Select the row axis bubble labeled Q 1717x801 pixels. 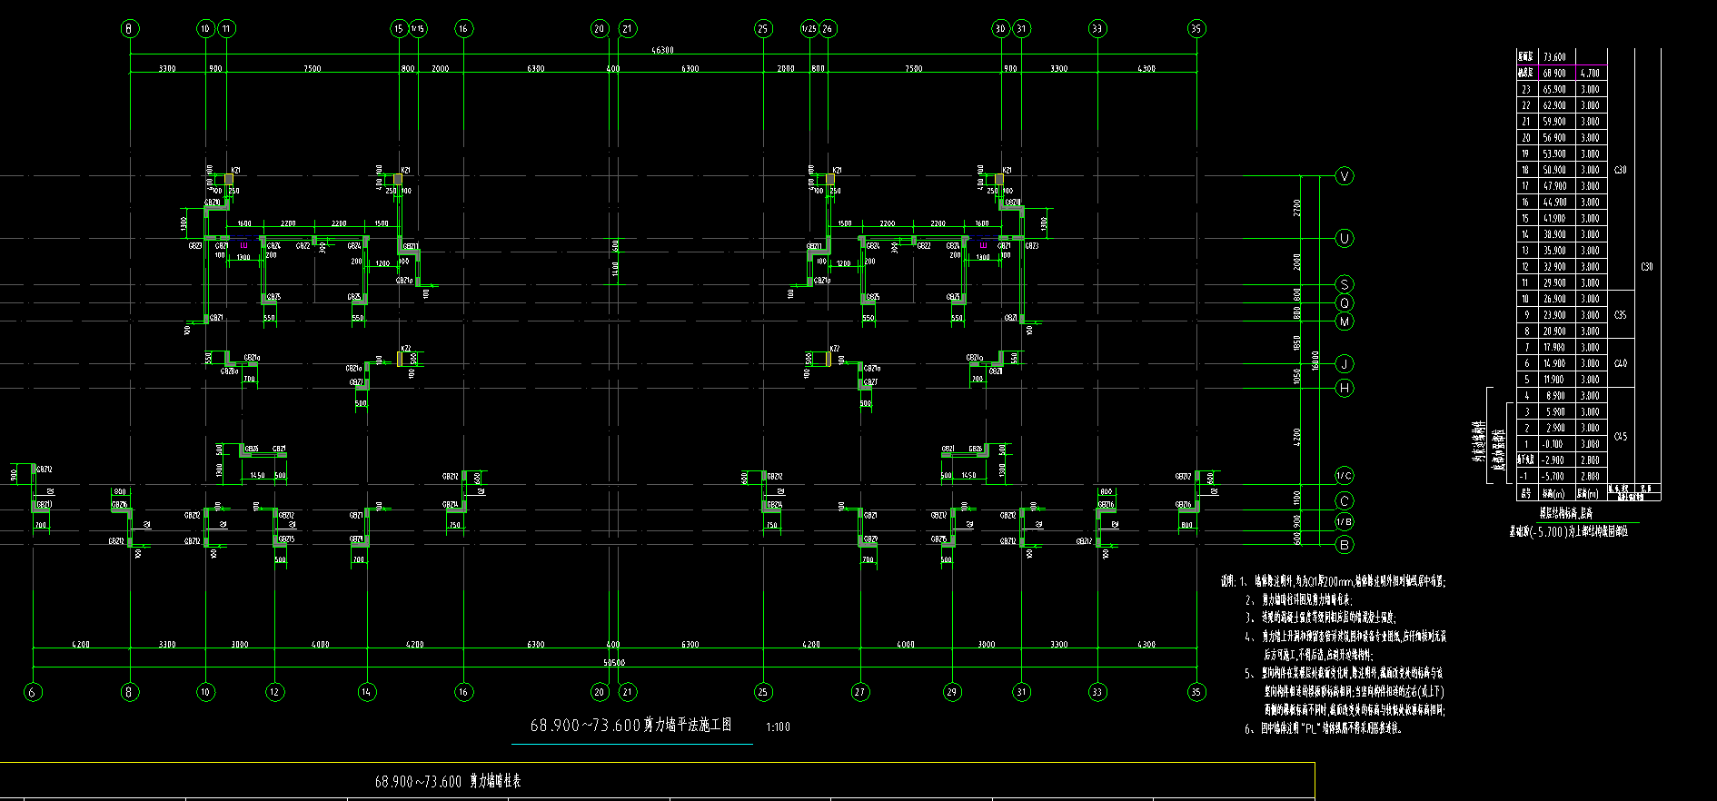1345,302
